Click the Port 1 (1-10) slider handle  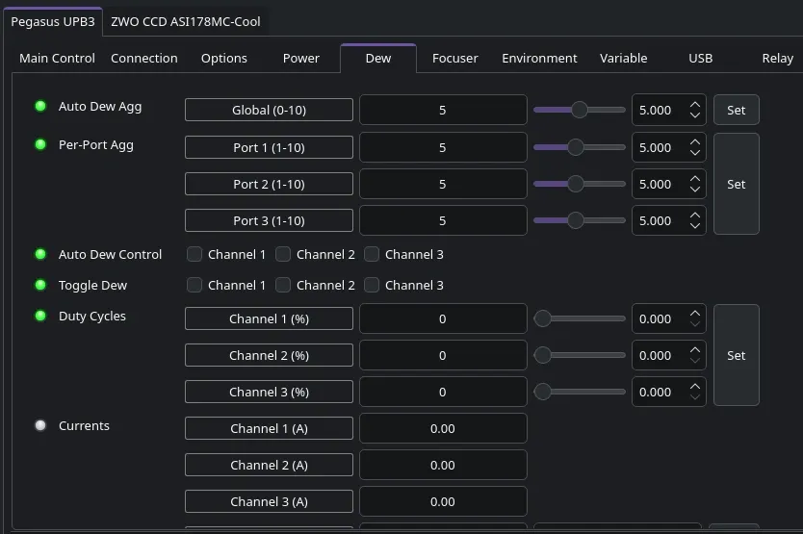[x=576, y=147]
